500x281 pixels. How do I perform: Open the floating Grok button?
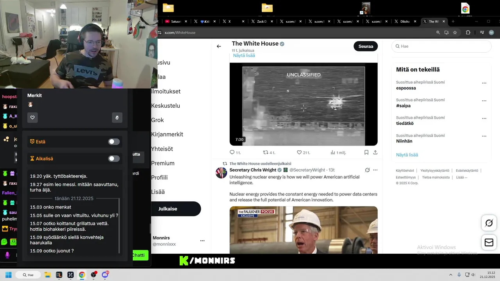[489, 223]
